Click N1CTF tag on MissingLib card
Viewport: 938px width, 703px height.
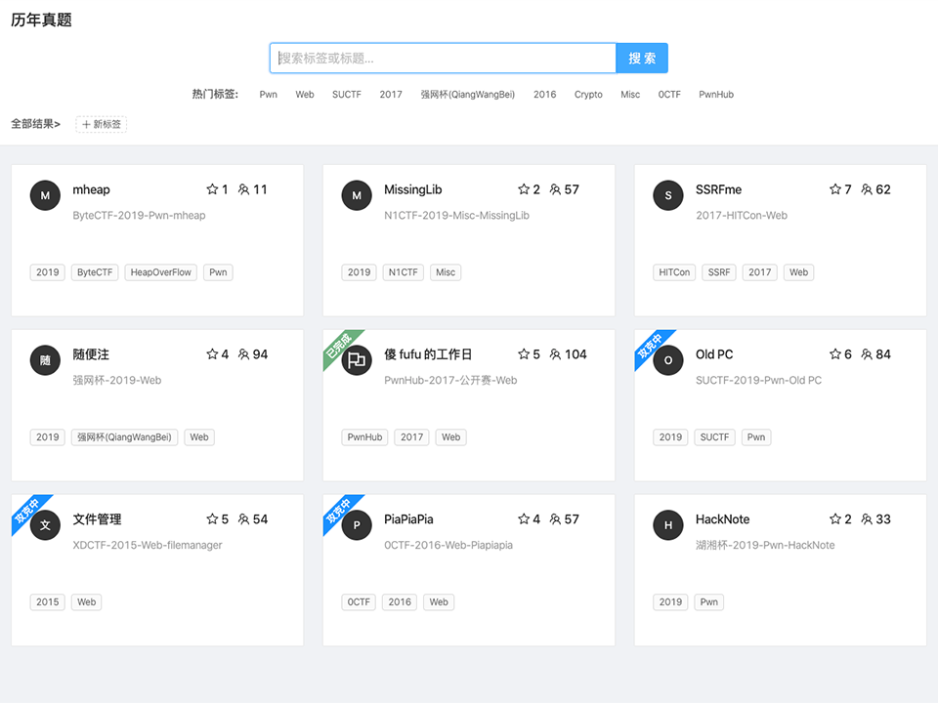[x=403, y=272]
